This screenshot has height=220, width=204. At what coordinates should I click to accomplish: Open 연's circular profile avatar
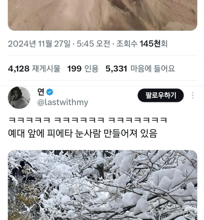19,98
